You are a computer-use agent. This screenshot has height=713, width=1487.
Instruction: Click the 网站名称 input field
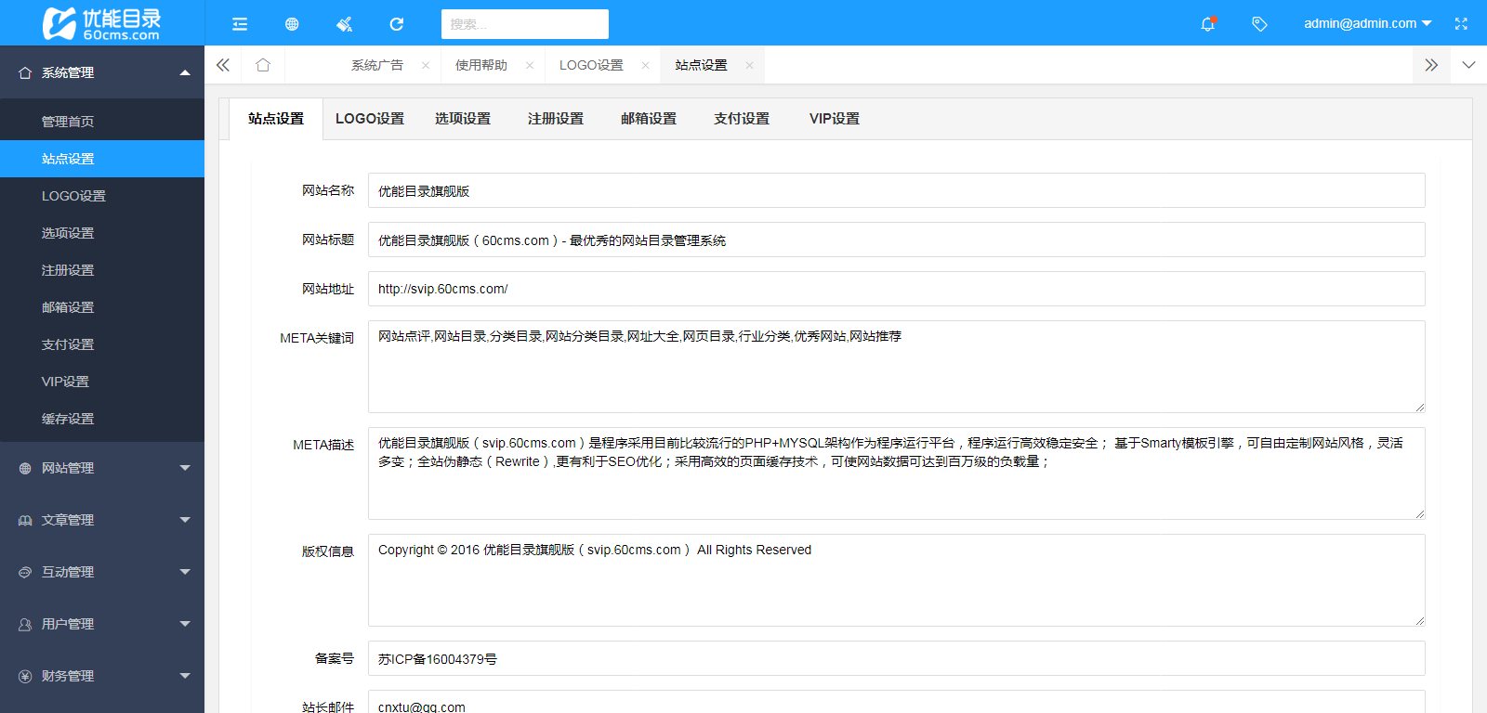point(897,190)
